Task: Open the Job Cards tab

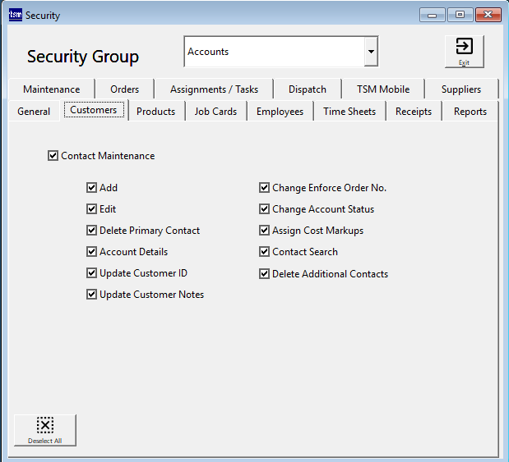Action: [x=215, y=112]
